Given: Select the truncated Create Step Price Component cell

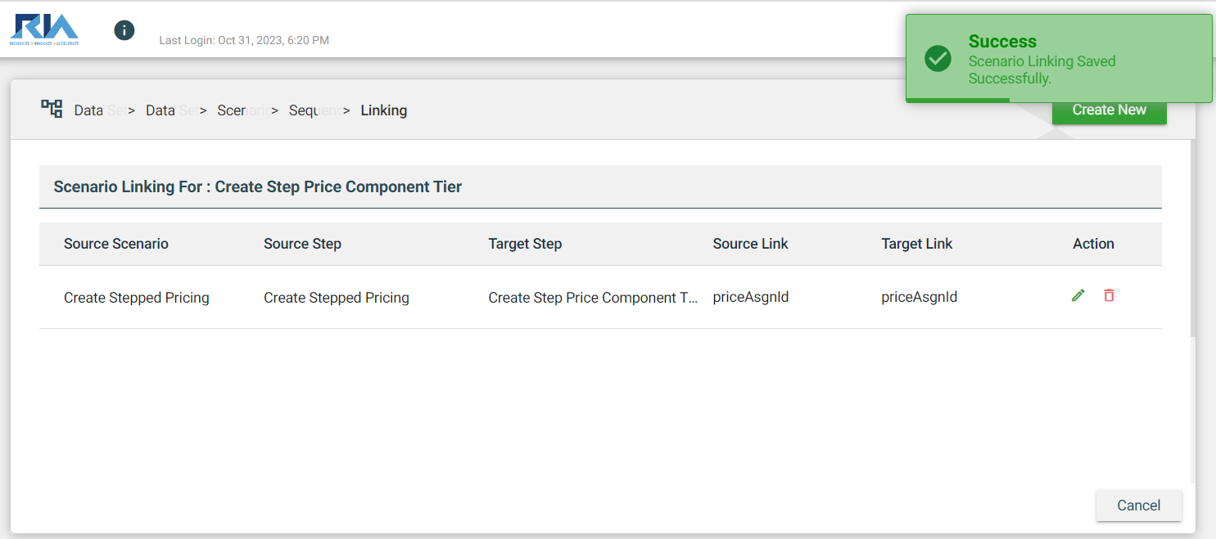Looking at the screenshot, I should pos(593,298).
